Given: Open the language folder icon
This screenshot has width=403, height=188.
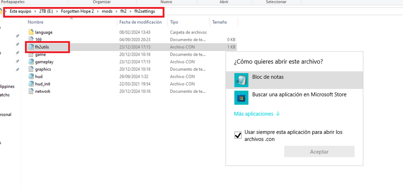Looking at the screenshot, I should click(x=31, y=32).
